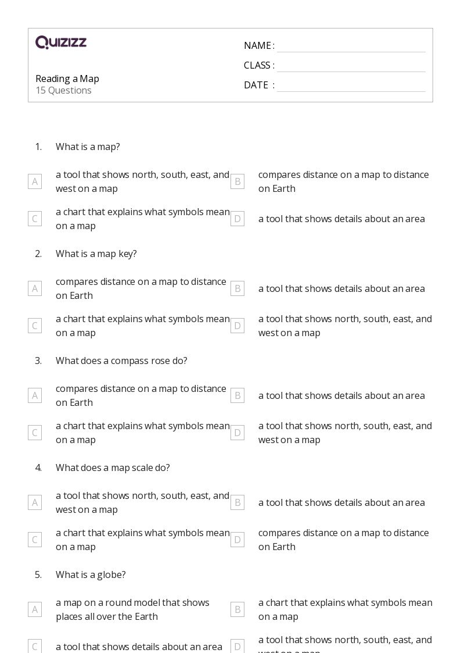Click the CLASS input line
This screenshot has width=461, height=653.
tap(351, 66)
